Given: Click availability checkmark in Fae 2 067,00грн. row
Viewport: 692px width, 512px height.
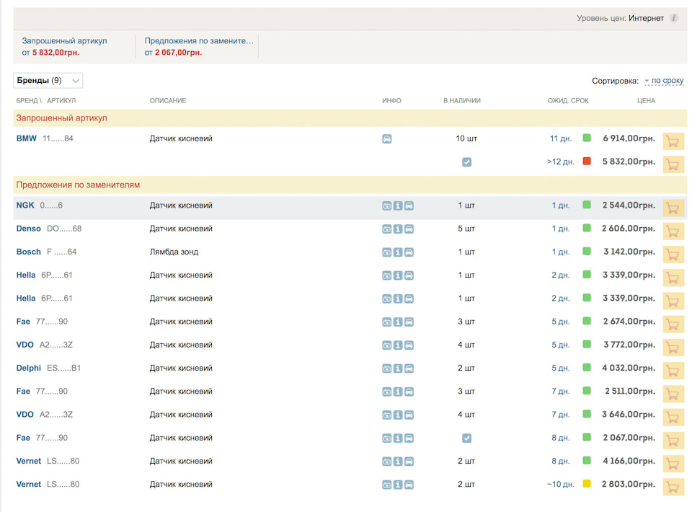Looking at the screenshot, I should [466, 438].
